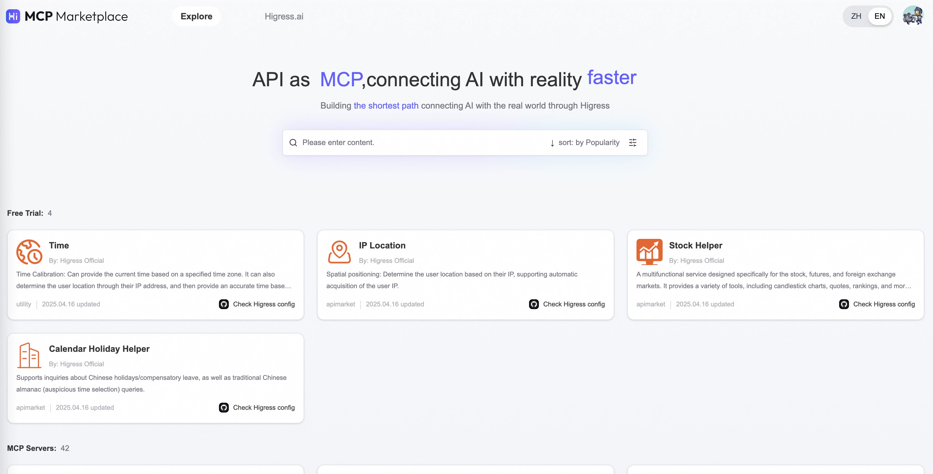This screenshot has height=474, width=933.
Task: Click the Spatial positioning description text
Action: click(452, 280)
